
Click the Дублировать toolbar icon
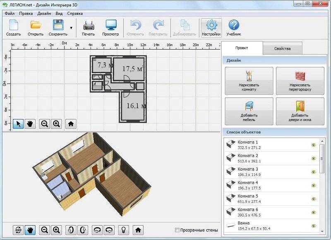point(185,28)
